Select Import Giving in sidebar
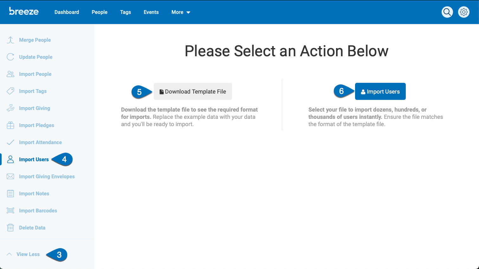Viewport: 479px width, 269px height. point(35,108)
